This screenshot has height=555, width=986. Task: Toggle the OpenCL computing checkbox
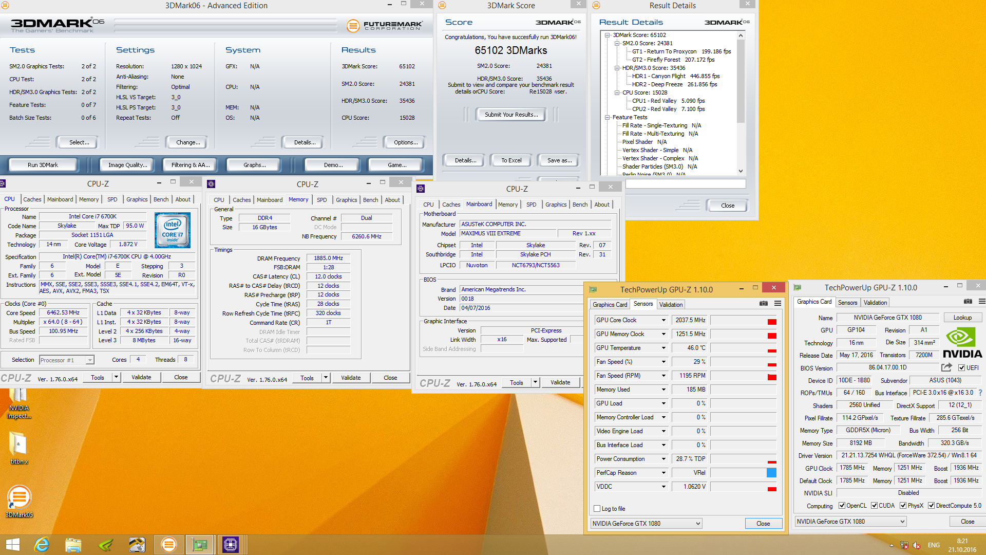tap(842, 506)
